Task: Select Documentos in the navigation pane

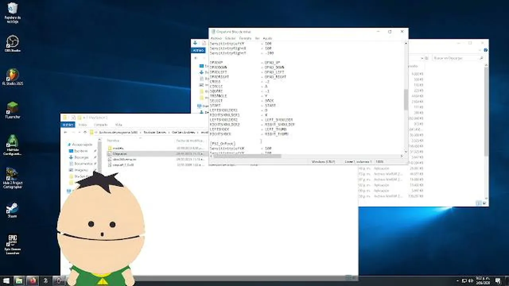Action: tap(83, 164)
